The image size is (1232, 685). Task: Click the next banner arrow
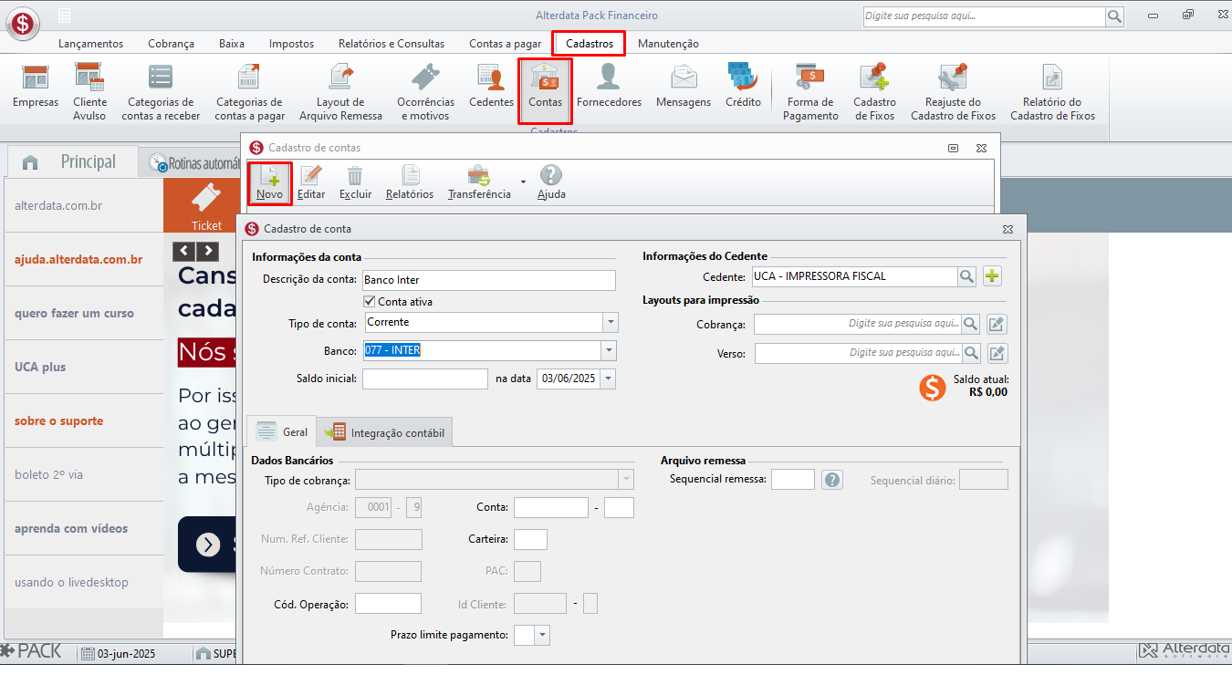pos(208,251)
